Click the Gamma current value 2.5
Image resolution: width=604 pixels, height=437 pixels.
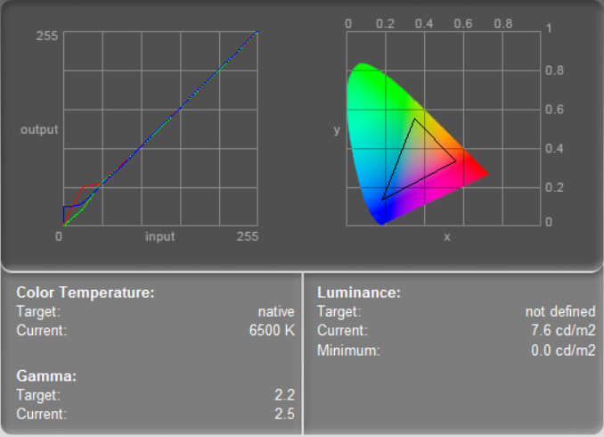click(x=285, y=414)
